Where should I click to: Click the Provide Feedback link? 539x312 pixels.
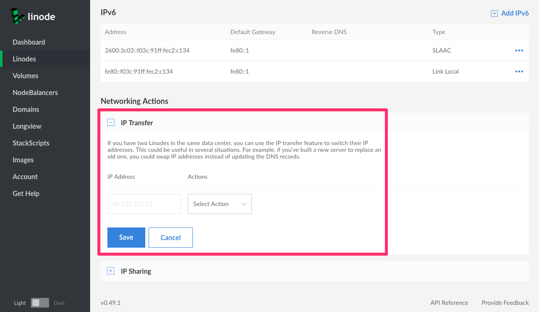tap(505, 303)
